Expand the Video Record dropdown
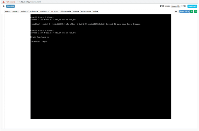Image resolution: width=199 pixels, height=131 pixels. coord(66,11)
